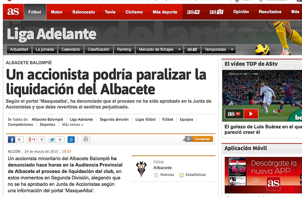
Task: Click the Google Plus share count
Action: 42,140
